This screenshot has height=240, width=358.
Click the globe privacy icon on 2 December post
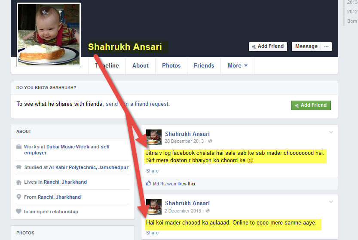[x=207, y=210]
